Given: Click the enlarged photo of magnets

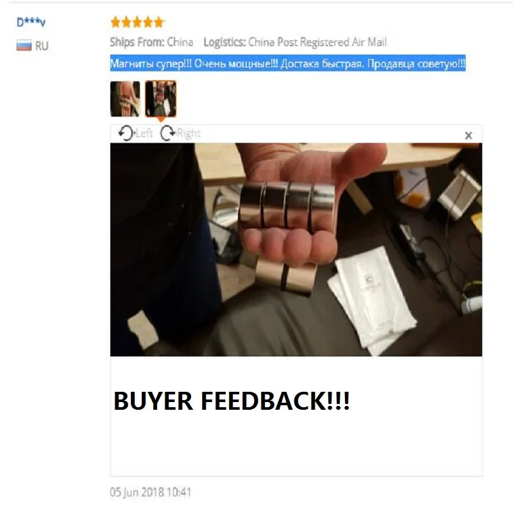Looking at the screenshot, I should (296, 249).
